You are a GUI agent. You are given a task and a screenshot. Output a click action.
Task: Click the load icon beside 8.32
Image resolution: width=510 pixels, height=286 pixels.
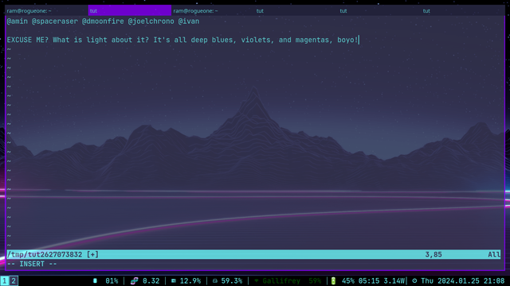tap(135, 280)
